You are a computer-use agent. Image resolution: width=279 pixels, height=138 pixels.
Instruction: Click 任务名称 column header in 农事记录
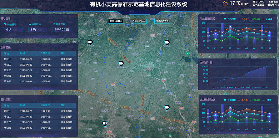click(45, 53)
